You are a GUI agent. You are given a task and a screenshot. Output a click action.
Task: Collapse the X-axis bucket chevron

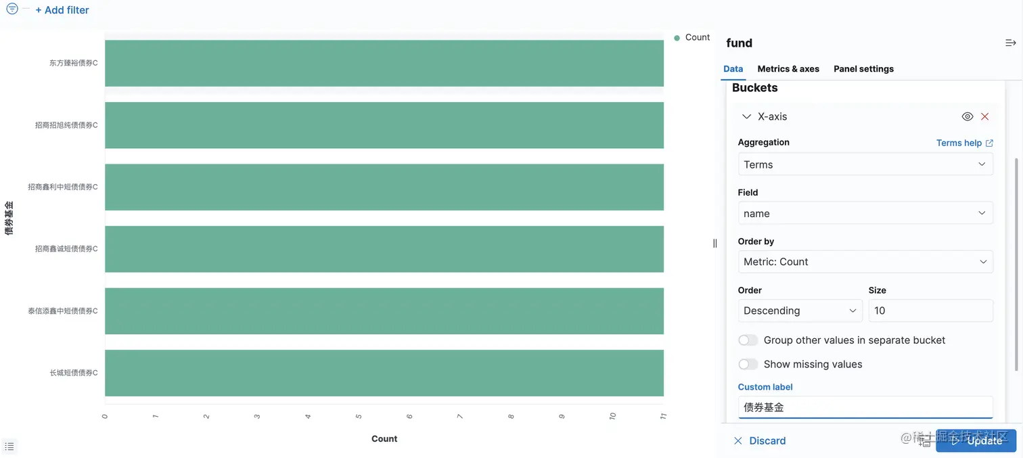[746, 116]
